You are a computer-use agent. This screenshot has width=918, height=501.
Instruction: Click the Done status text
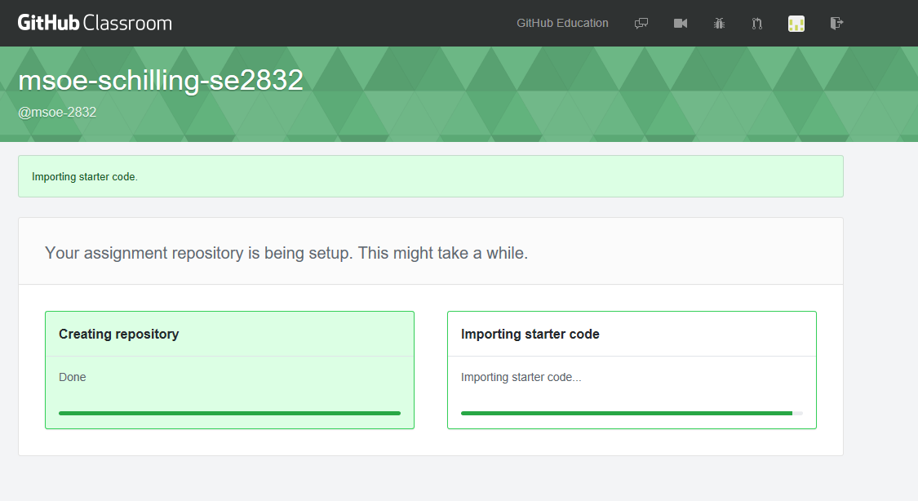pyautogui.click(x=72, y=377)
